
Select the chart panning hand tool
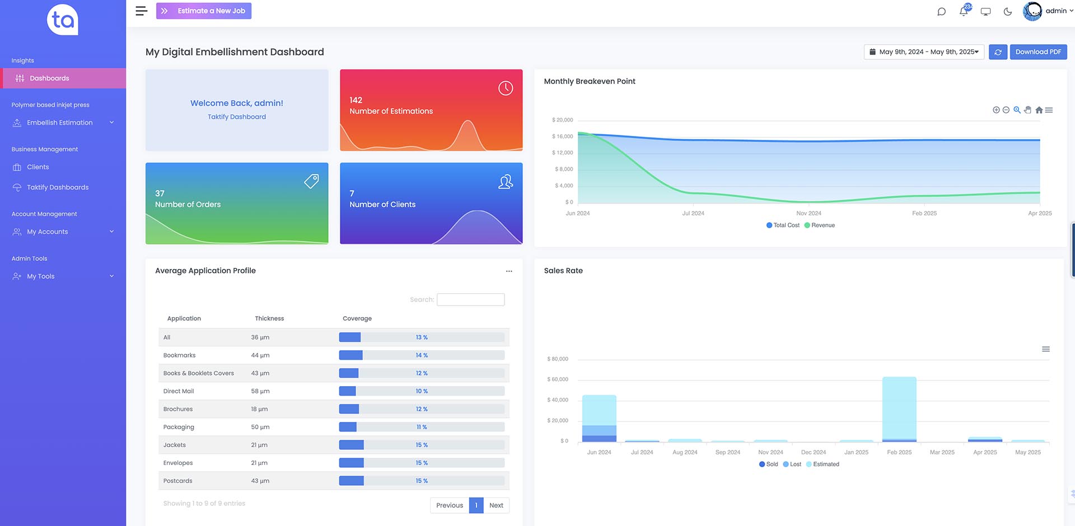pyautogui.click(x=1028, y=110)
